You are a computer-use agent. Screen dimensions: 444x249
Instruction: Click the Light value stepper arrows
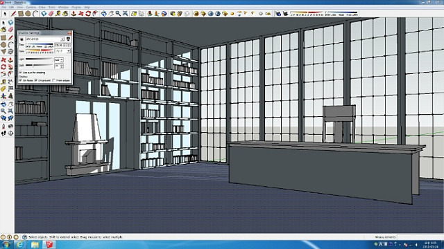point(62,60)
